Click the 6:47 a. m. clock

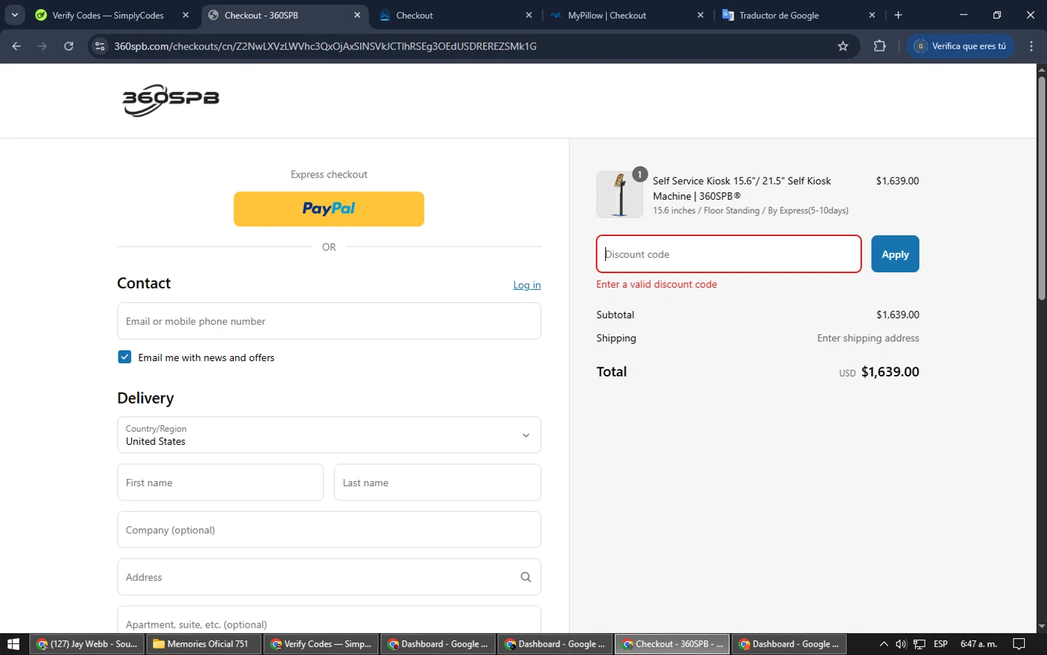click(979, 644)
